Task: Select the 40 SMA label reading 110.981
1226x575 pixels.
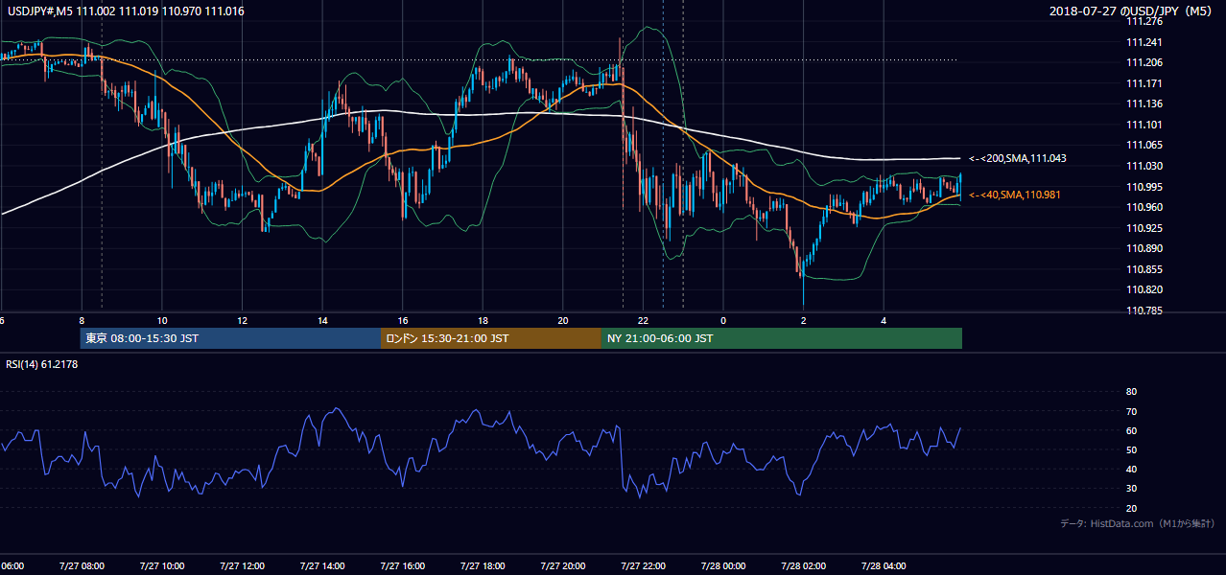Action: pyautogui.click(x=1017, y=195)
